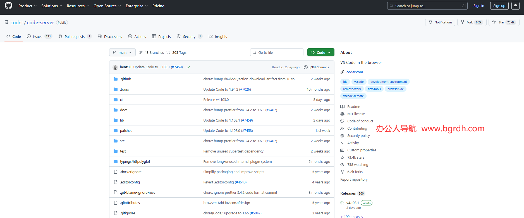Screen dimensions: 524x218
Task: Open Notifications bell button
Action: click(x=440, y=22)
